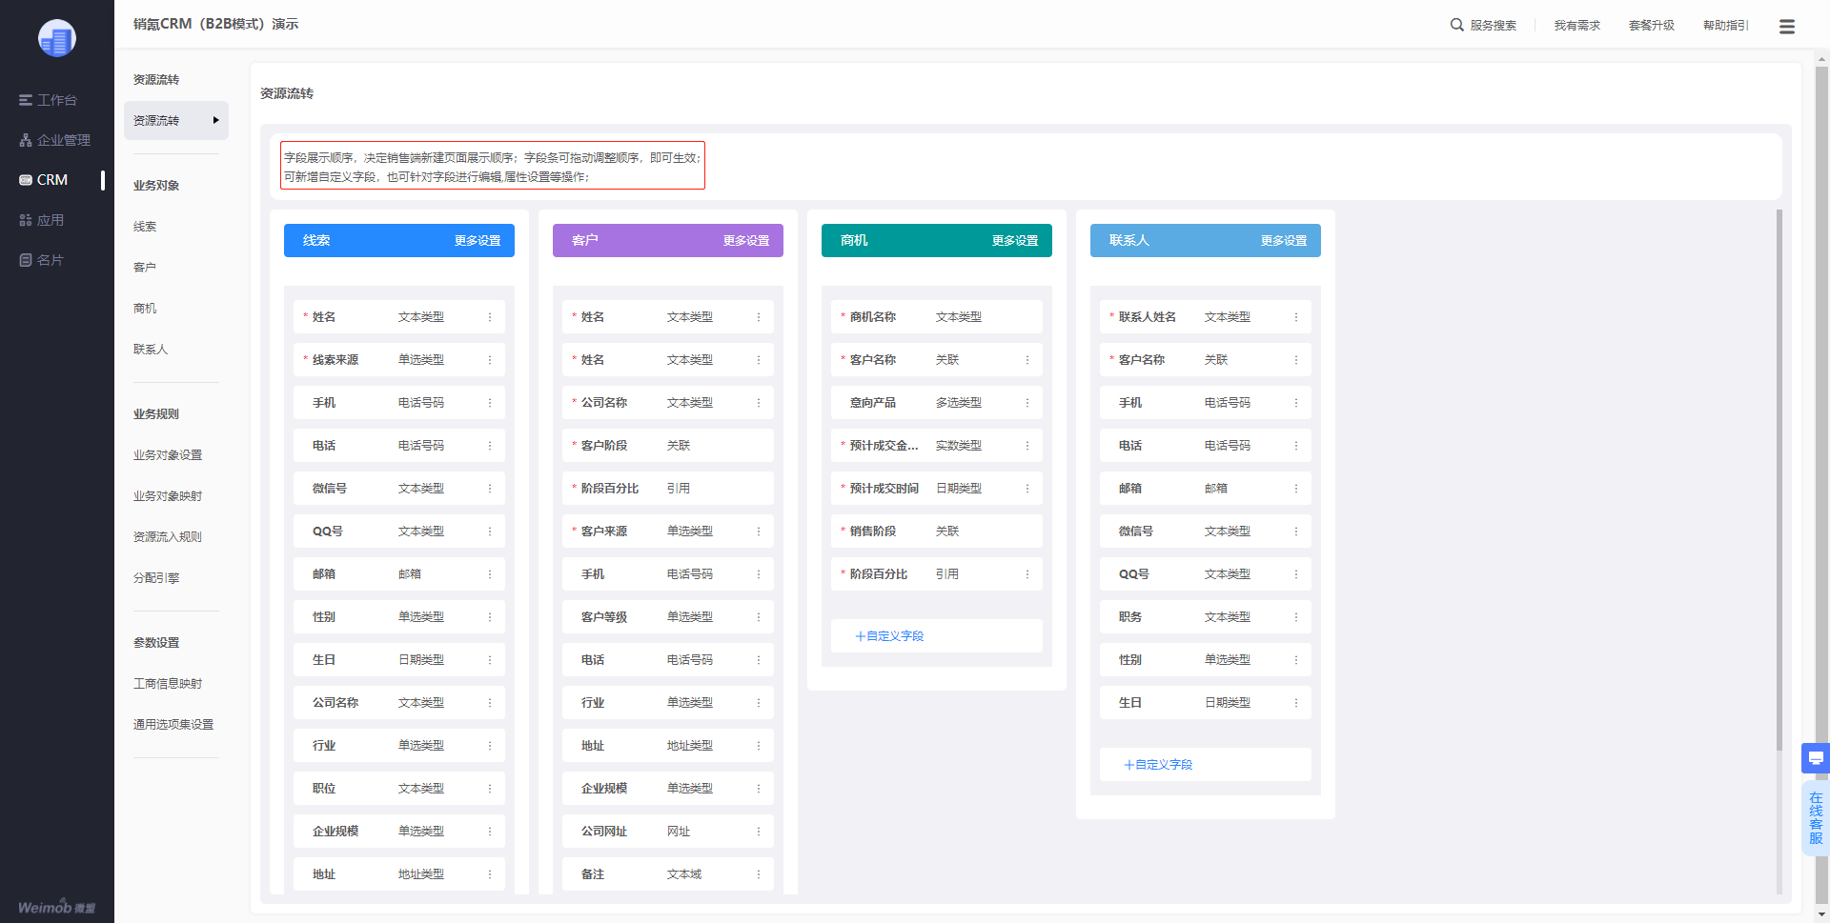
Task: Open 资源流入规则 menu item
Action: coord(168,537)
